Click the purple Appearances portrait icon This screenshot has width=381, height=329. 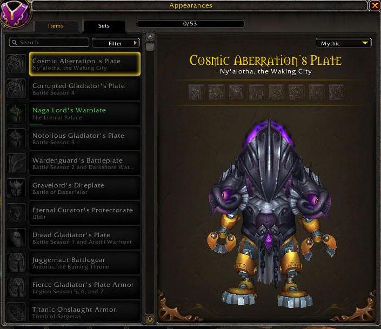15,14
